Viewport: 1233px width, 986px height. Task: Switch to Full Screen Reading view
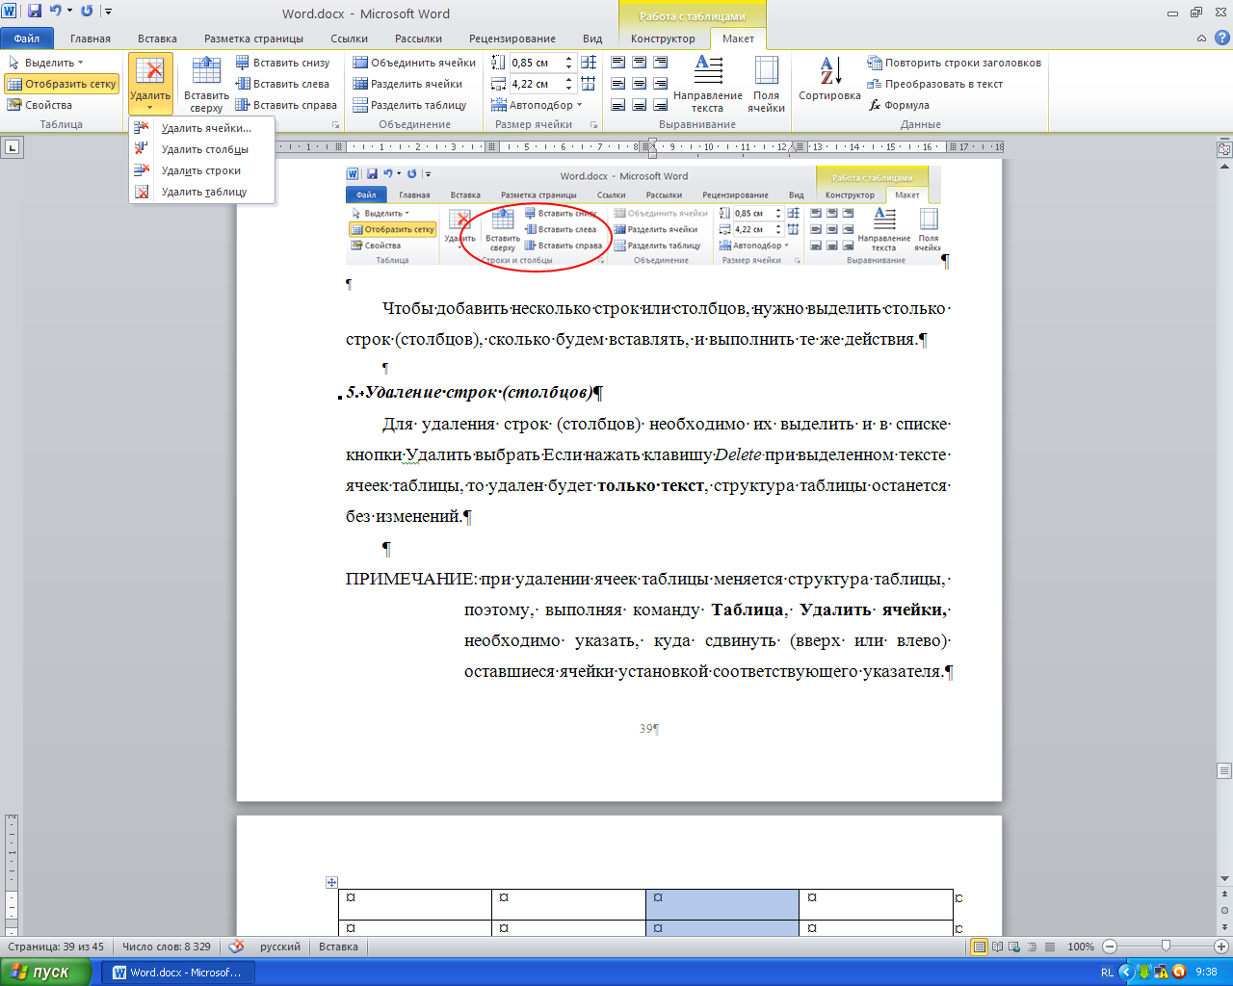pos(999,947)
